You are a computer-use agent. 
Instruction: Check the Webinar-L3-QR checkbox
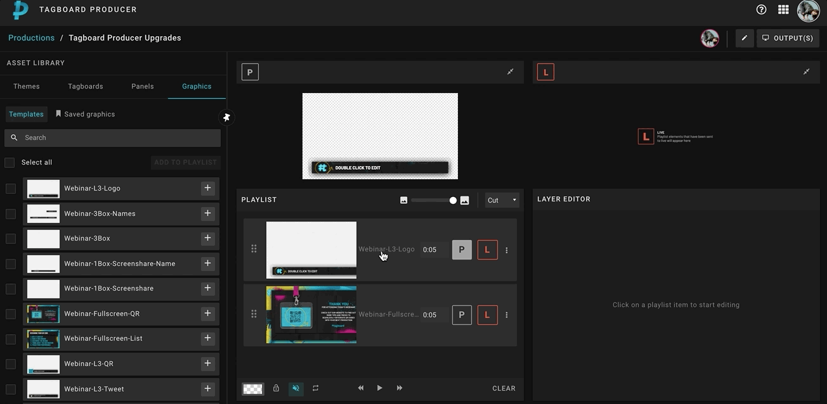point(11,364)
